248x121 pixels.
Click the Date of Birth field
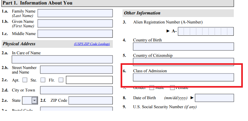tap(214, 98)
